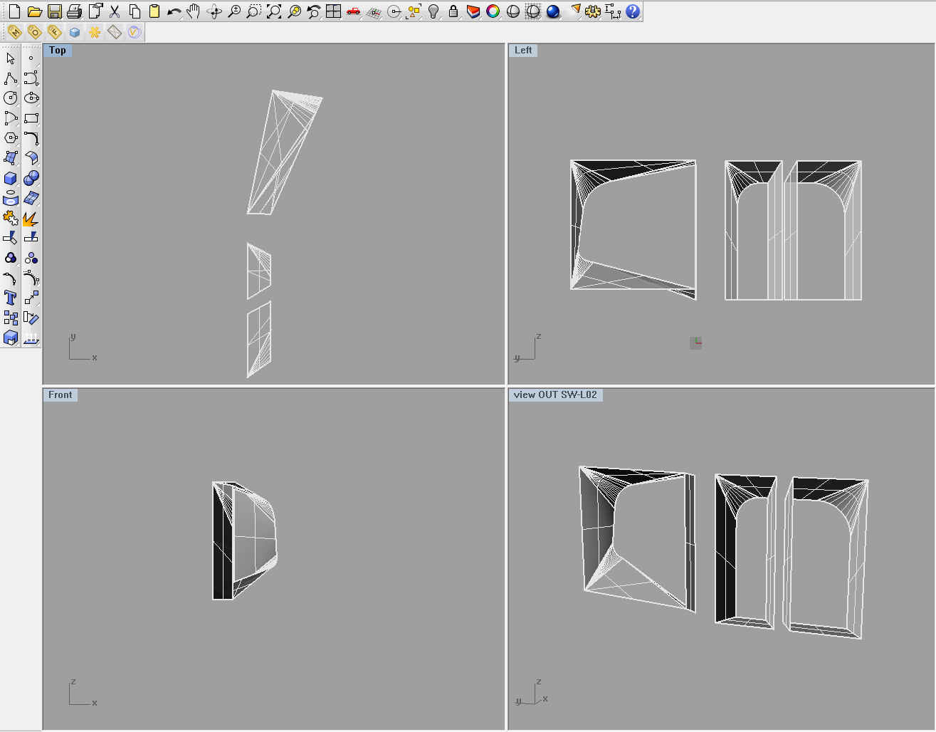936x732 pixels.
Task: Switch to Wireframe grid-sphere icon
Action: coord(532,11)
